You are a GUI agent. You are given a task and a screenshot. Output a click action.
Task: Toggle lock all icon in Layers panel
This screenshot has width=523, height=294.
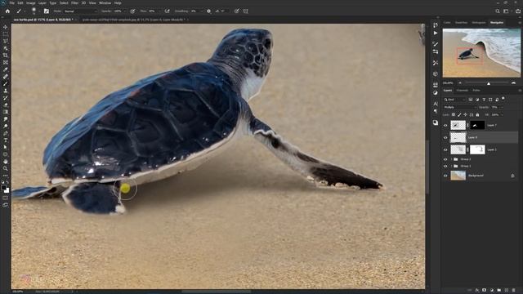point(477,114)
